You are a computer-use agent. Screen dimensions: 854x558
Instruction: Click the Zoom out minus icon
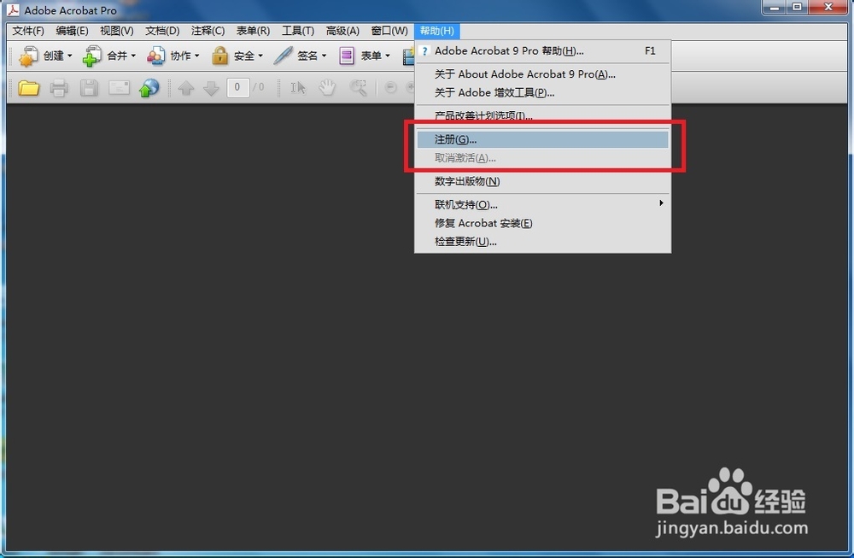click(x=390, y=87)
